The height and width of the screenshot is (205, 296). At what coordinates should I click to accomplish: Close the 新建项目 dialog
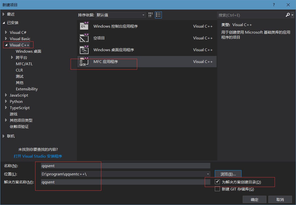click(x=288, y=5)
